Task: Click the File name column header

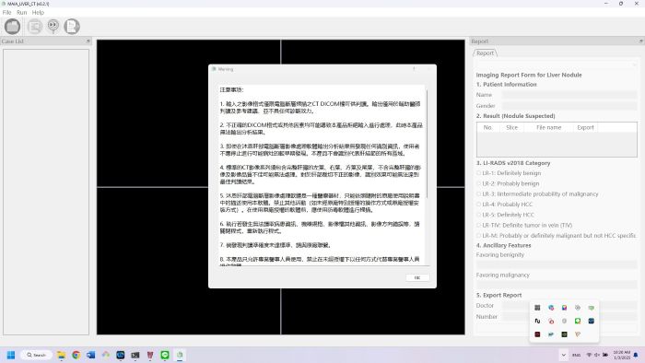Action: tap(549, 127)
